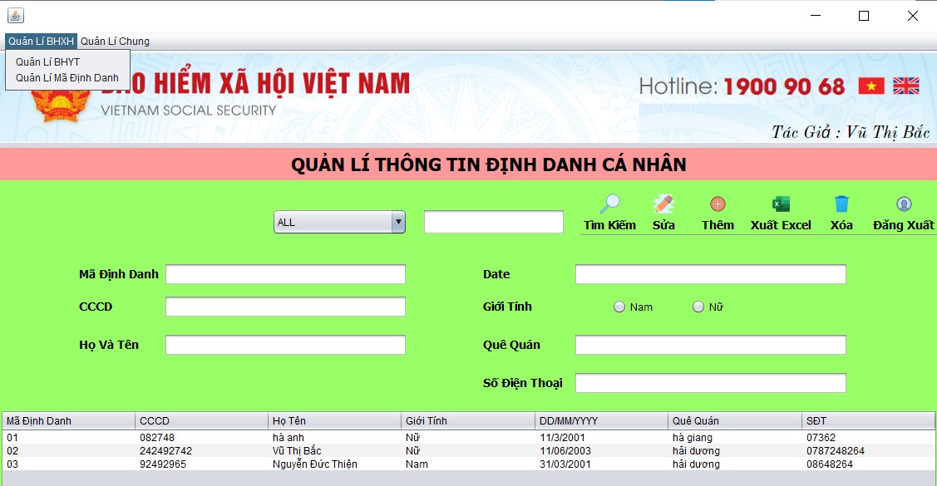Minimize the application window

pos(816,16)
